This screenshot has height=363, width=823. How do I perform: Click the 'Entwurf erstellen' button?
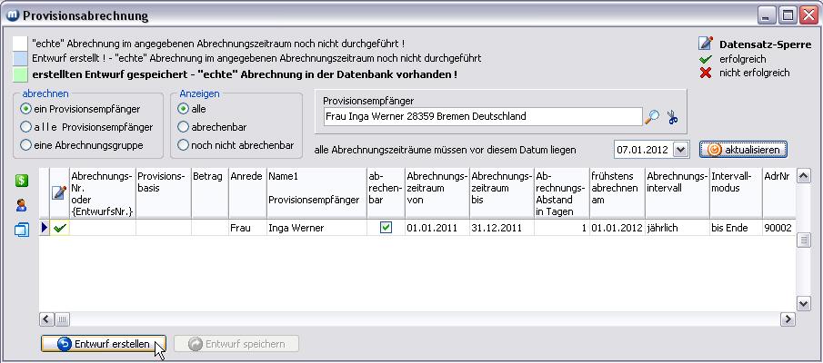tap(103, 344)
